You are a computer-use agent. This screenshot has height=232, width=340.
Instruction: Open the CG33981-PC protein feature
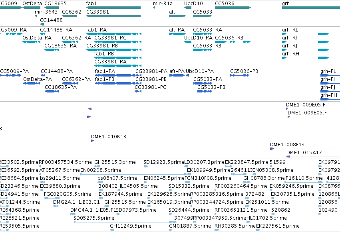pos(138,91)
